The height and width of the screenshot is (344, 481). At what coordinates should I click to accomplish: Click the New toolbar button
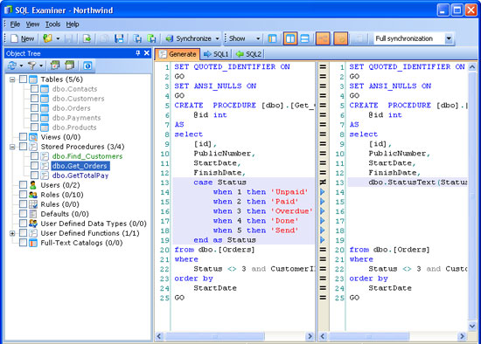(23, 38)
